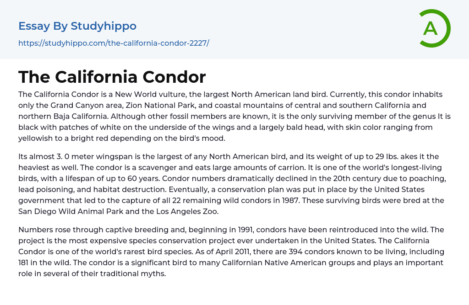Click 'northern Baja California' text

(x=62, y=116)
